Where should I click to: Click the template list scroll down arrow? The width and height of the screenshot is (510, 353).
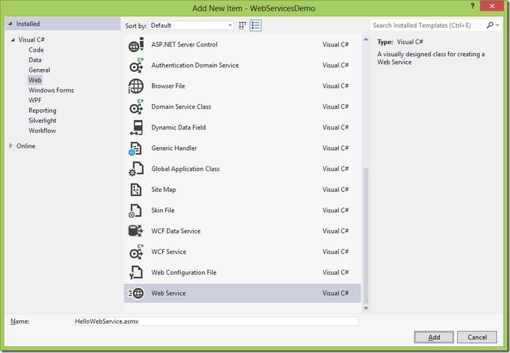pos(366,308)
